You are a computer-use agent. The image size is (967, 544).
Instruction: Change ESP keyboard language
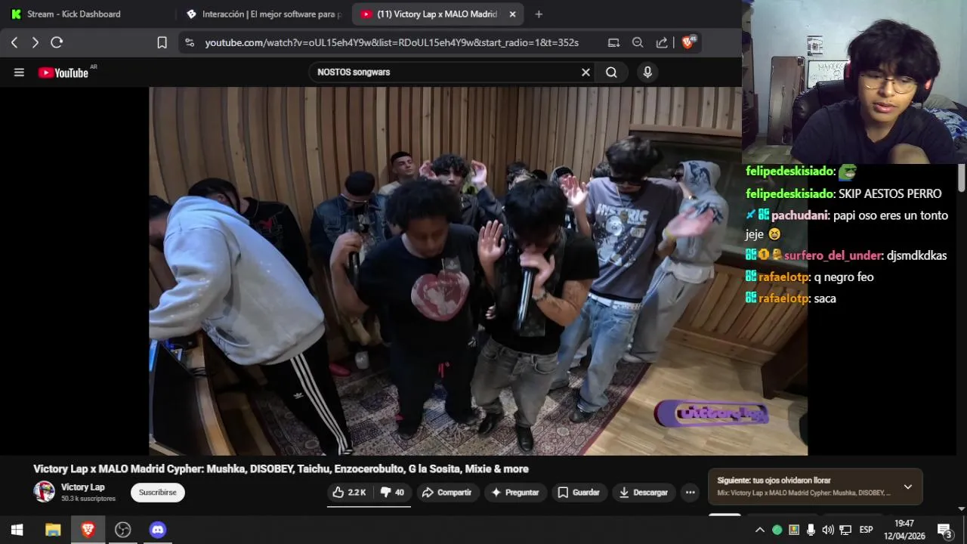click(867, 530)
